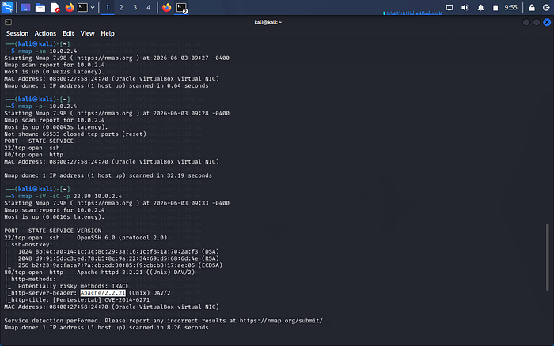Click the OpenSSH 6.0 (protocol 2.0) version text

pyautogui.click(x=122, y=238)
